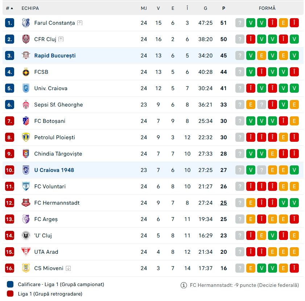Click the blue Calificare legend color square

pyautogui.click(x=10, y=284)
